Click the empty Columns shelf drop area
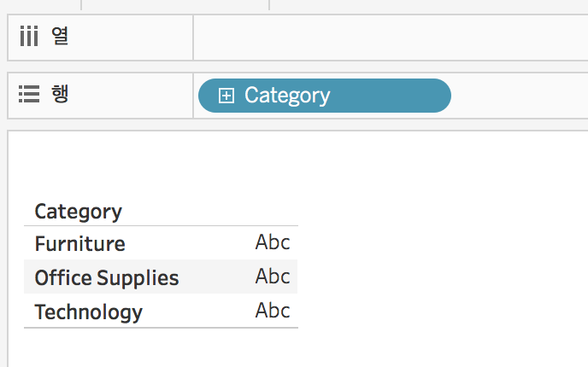This screenshot has height=367, width=588. click(x=391, y=38)
